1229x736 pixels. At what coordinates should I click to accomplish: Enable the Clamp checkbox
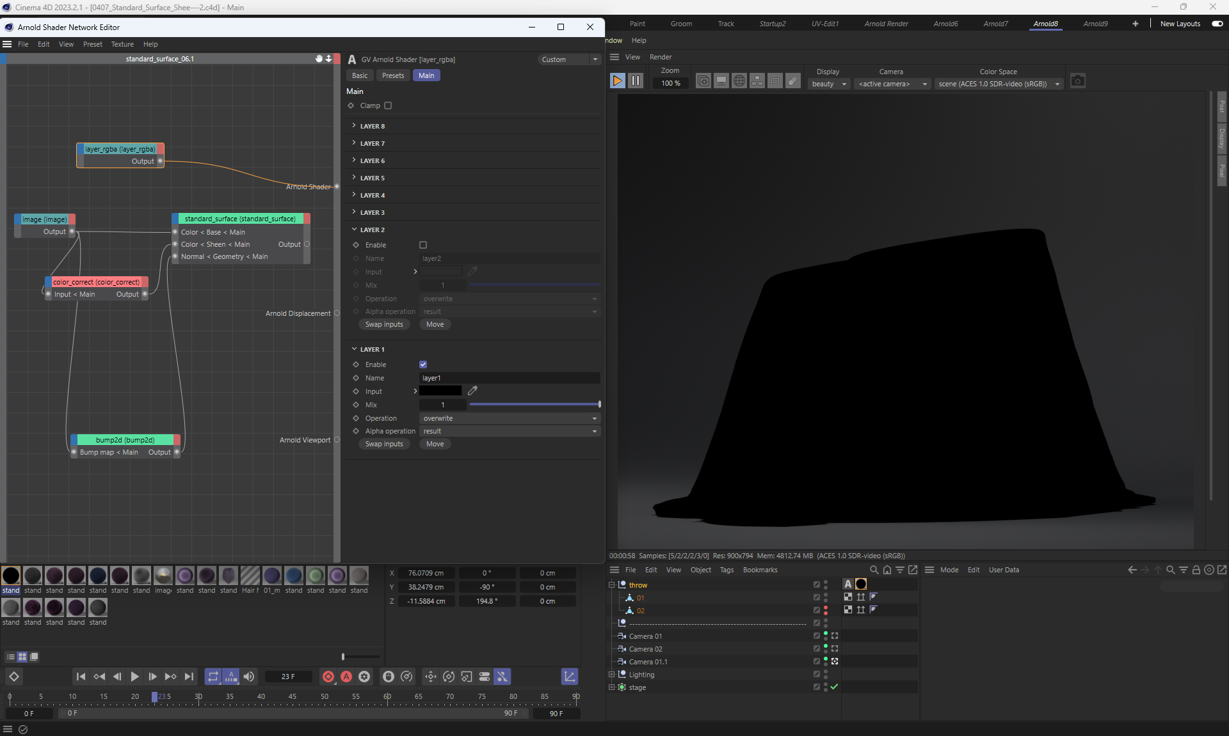pyautogui.click(x=388, y=106)
